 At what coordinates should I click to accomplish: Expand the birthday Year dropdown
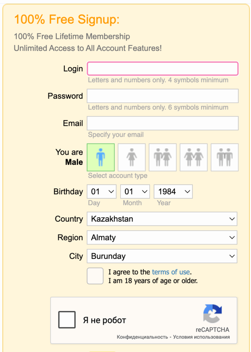coord(173,191)
